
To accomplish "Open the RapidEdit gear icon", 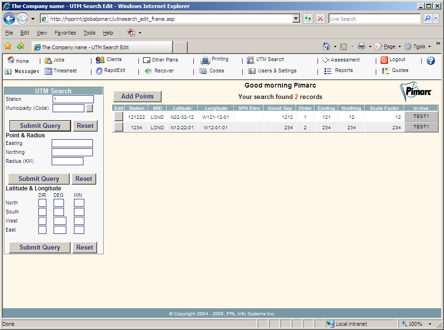I will (x=99, y=71).
